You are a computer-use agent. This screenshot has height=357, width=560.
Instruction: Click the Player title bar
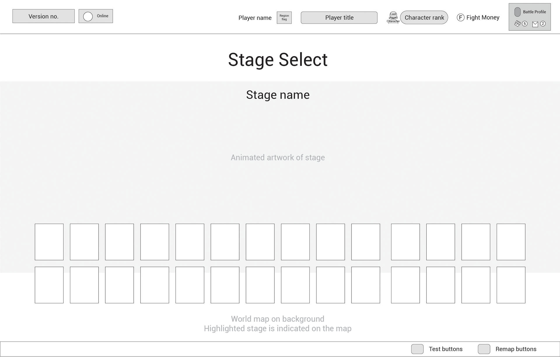pos(339,17)
